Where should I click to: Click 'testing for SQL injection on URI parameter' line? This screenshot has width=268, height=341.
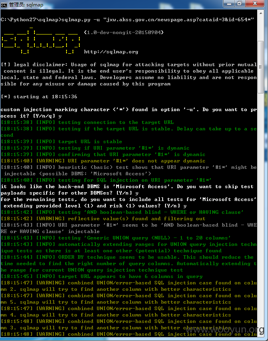106,180
